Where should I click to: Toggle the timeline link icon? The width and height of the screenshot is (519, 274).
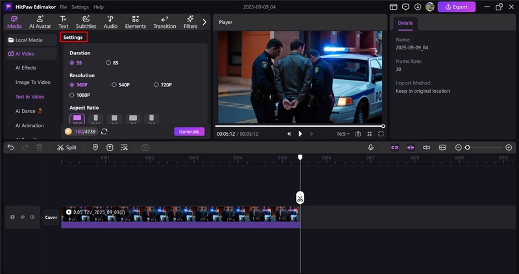[394, 147]
